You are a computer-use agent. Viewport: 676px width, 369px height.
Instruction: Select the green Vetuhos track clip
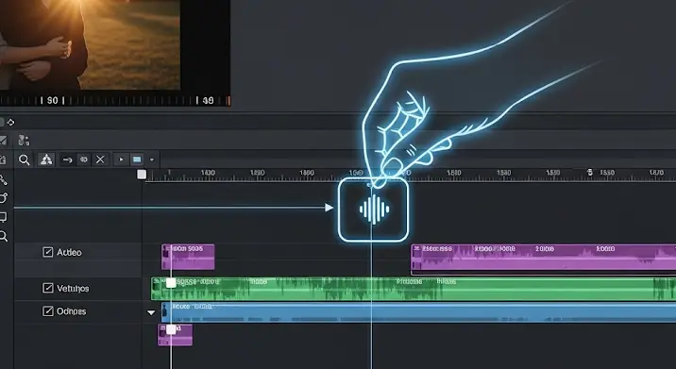pos(414,289)
